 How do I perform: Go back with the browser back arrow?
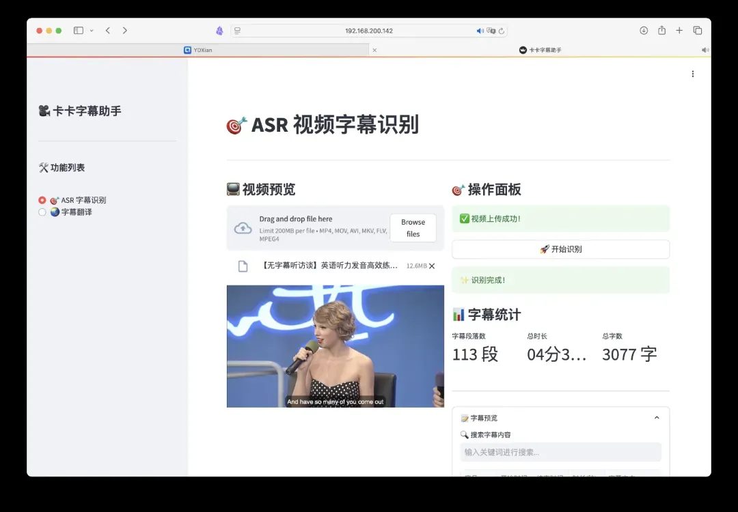point(108,31)
